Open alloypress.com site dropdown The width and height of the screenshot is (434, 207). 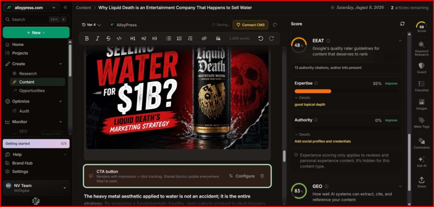[x=31, y=8]
